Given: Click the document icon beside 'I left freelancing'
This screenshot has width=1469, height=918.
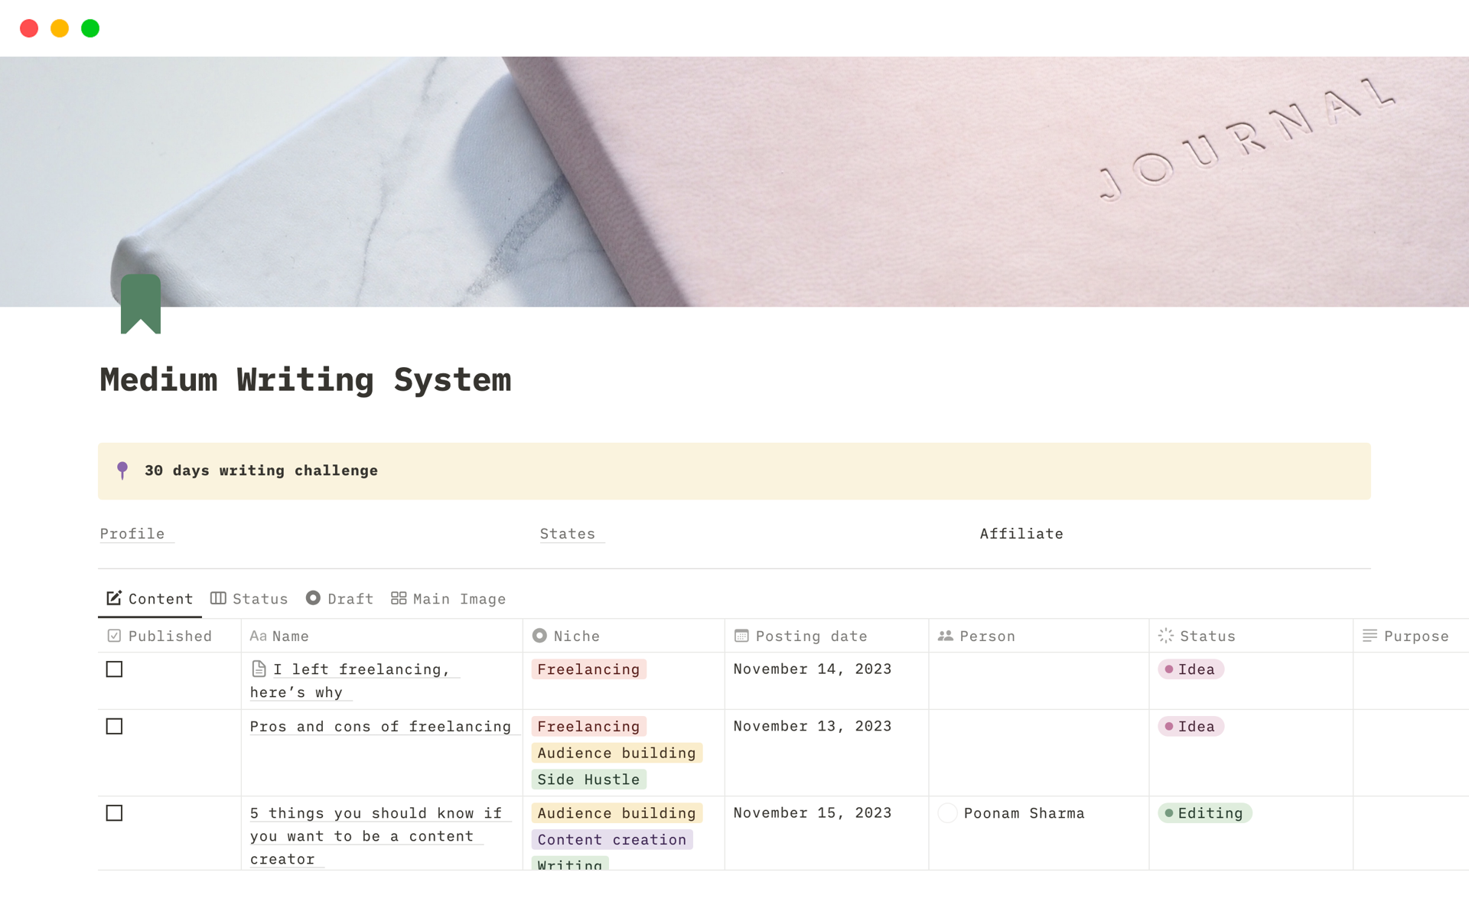Looking at the screenshot, I should [259, 668].
